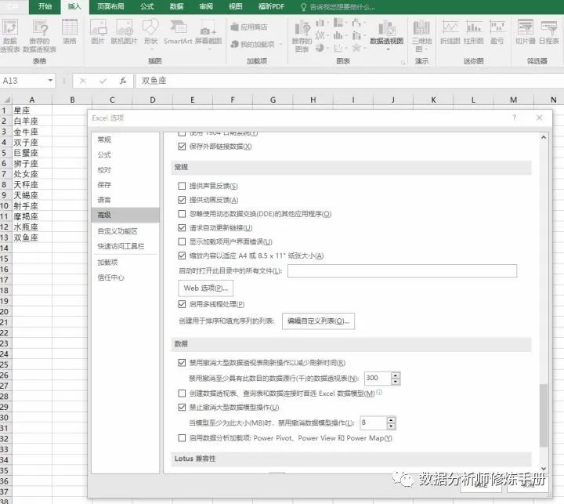Select 信任中心 in options sidebar
This screenshot has width=564, height=504.
pos(125,277)
